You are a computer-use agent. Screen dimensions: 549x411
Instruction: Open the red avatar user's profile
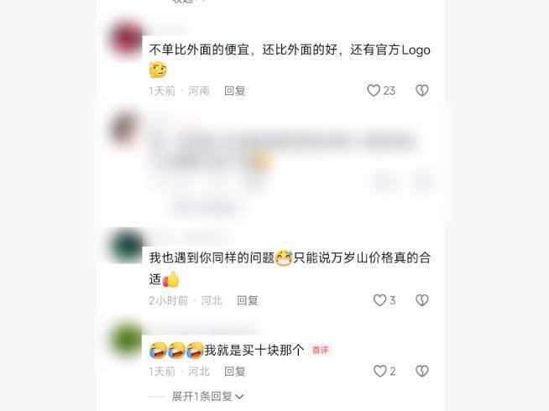(127, 39)
